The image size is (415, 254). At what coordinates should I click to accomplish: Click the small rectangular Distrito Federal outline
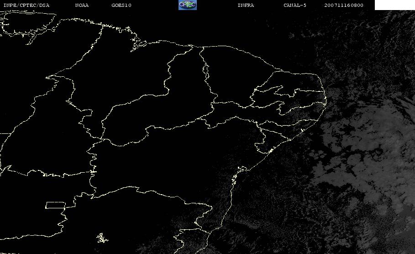[x=61, y=205]
